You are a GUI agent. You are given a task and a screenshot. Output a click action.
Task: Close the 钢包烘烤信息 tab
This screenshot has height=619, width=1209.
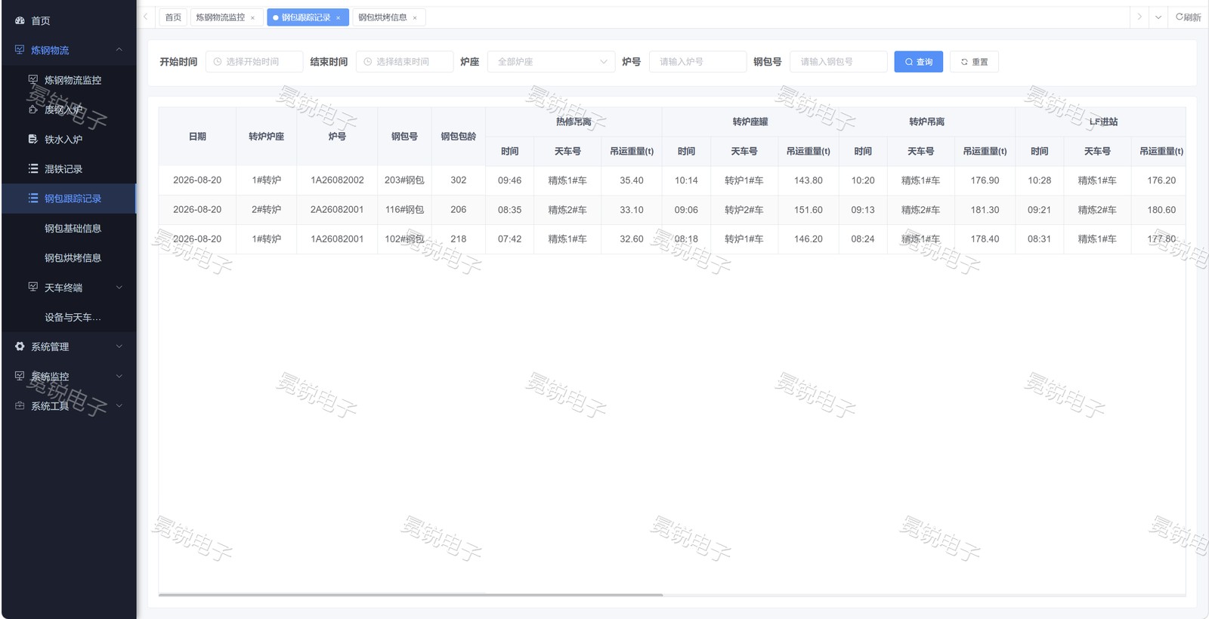pyautogui.click(x=415, y=18)
